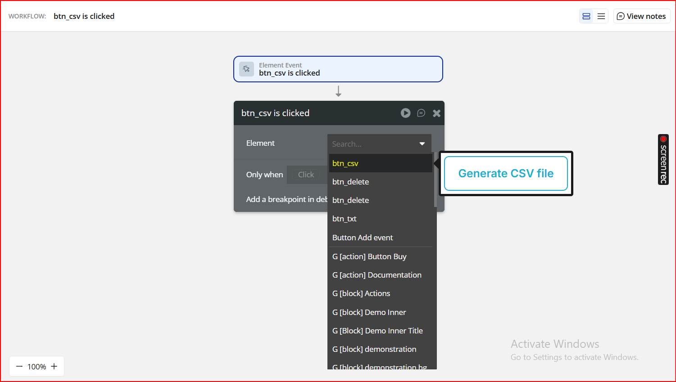Click the Generate CSV file preview button
676x382 pixels.
pos(506,173)
